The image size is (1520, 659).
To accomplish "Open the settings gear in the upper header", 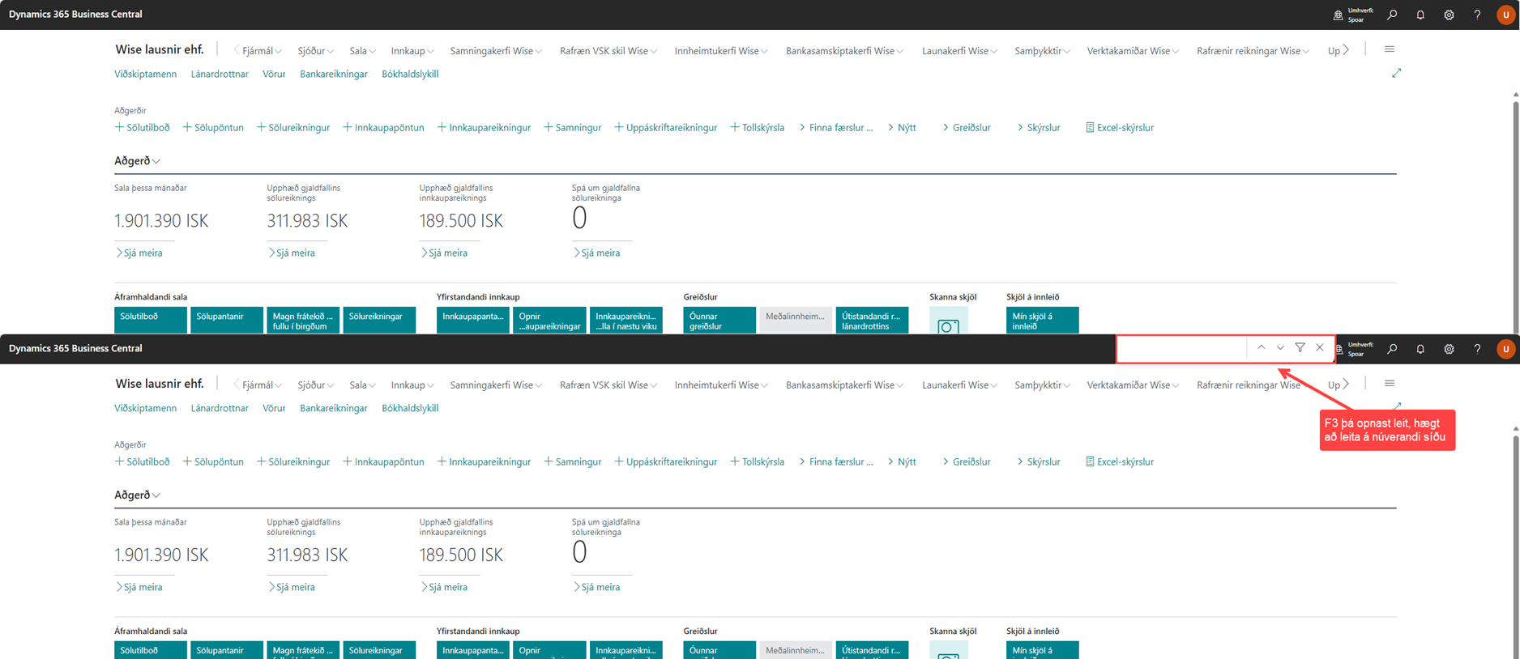I will (x=1449, y=15).
